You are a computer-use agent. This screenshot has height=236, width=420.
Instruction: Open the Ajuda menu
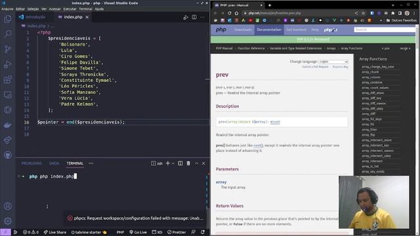(99, 9)
